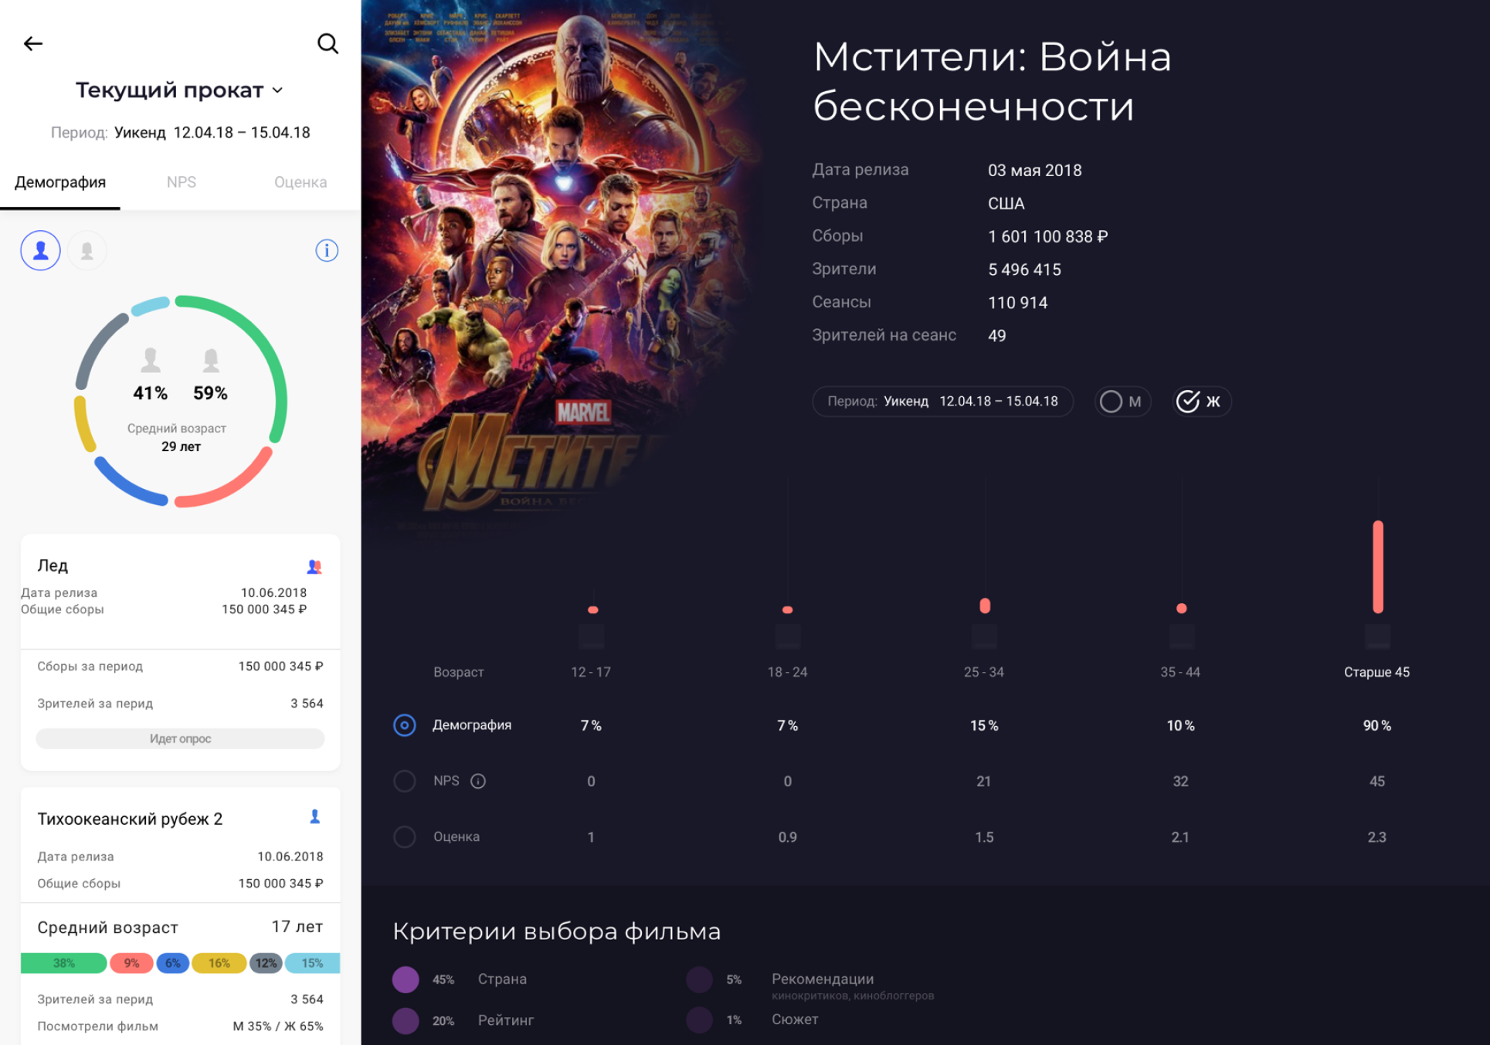
Task: Go back using the left arrow icon
Action: tap(33, 44)
